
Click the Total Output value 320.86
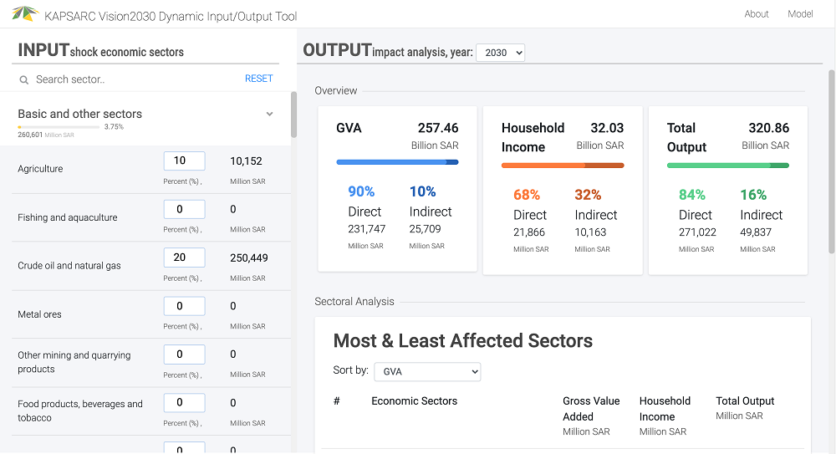pos(768,128)
